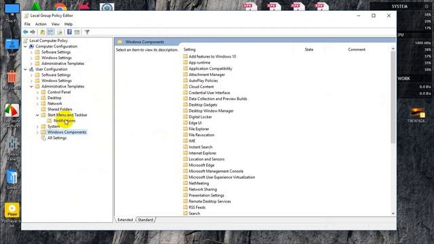This screenshot has width=434, height=244.
Task: Expand the Control Panel tree node
Action: [x=37, y=92]
